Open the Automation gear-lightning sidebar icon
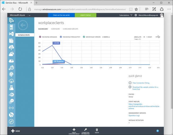This screenshot has width=173, height=135. [11, 68]
